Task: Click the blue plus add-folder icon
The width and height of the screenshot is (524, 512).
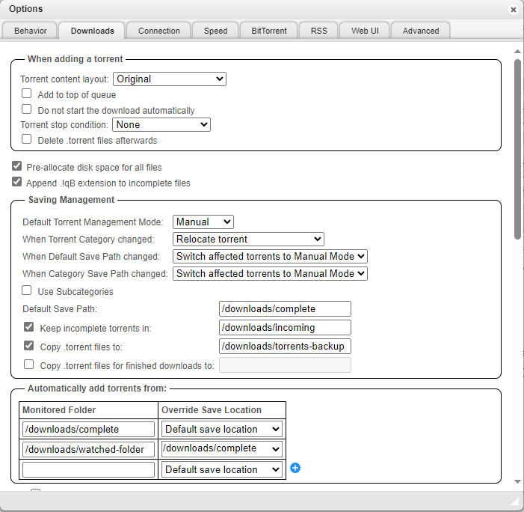Action: point(295,468)
